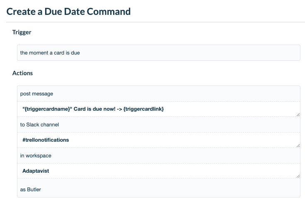Click the "Create a Due Date Command" title
305x202 pixels.
(68, 12)
